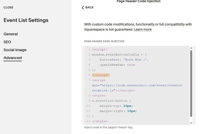The image size is (202, 134).
Task: Click the <style> tag on line 8
Action: (x=99, y=96)
